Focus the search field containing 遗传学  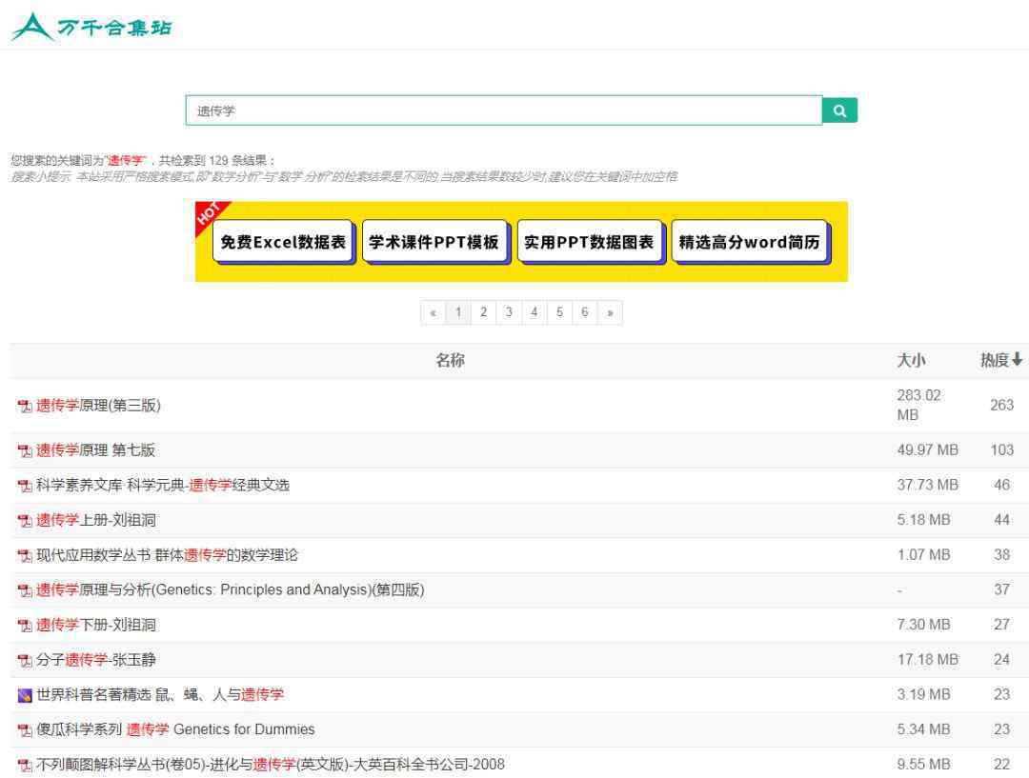coord(503,110)
